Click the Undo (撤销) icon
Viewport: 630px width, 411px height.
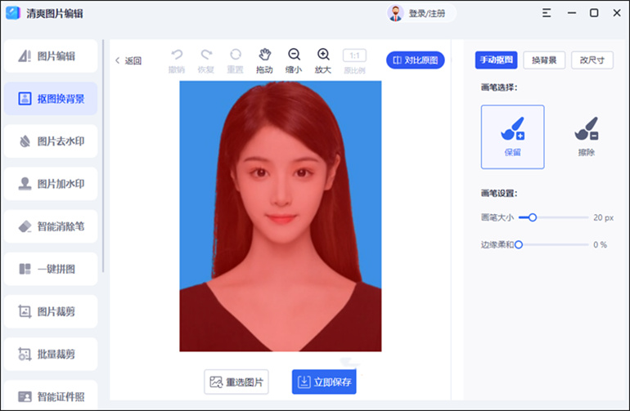coord(176,55)
